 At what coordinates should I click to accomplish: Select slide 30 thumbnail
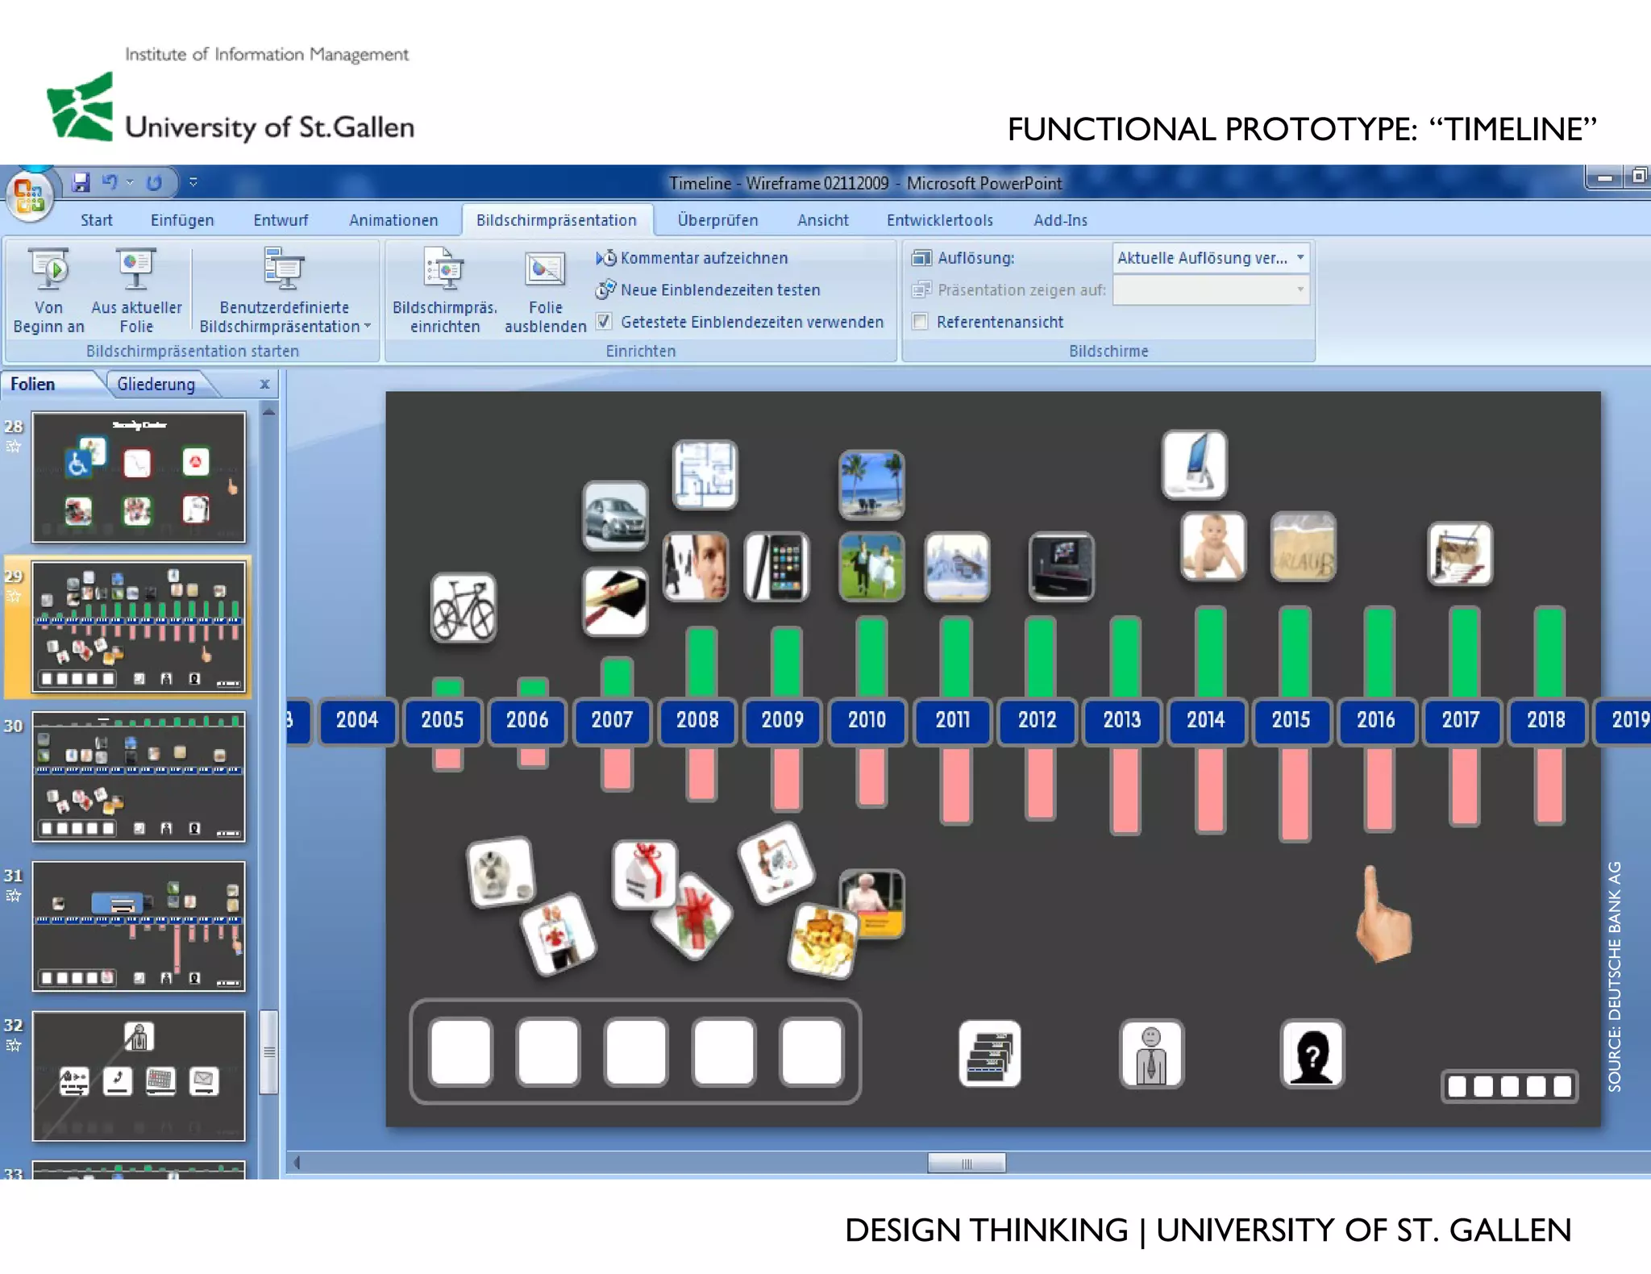tap(139, 776)
